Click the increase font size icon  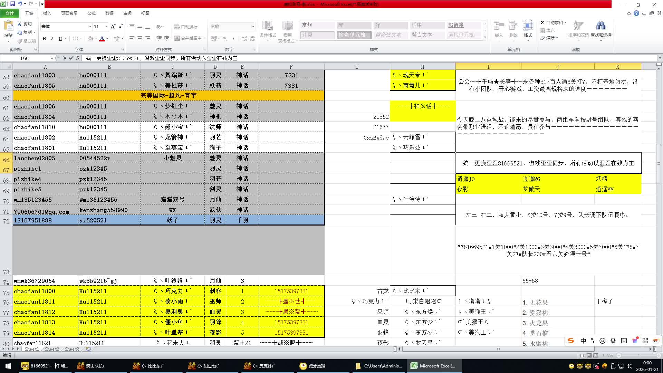(113, 27)
